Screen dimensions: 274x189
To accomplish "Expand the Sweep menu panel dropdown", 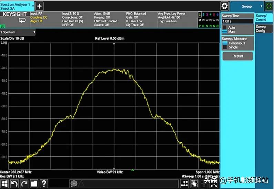I will tap(261, 6).
